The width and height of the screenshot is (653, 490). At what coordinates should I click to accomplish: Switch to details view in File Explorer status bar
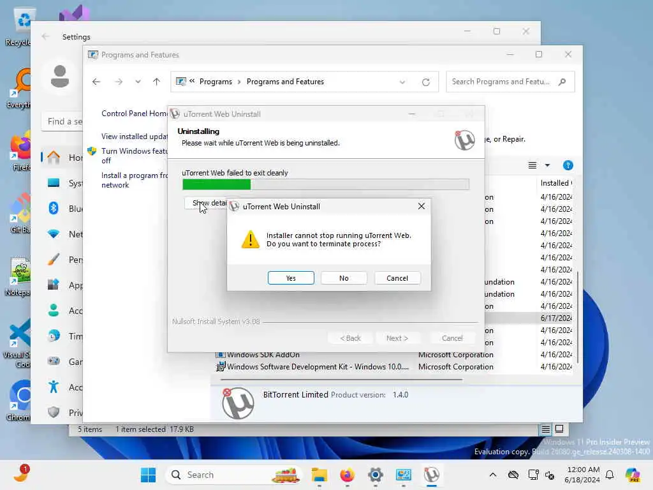546,429
